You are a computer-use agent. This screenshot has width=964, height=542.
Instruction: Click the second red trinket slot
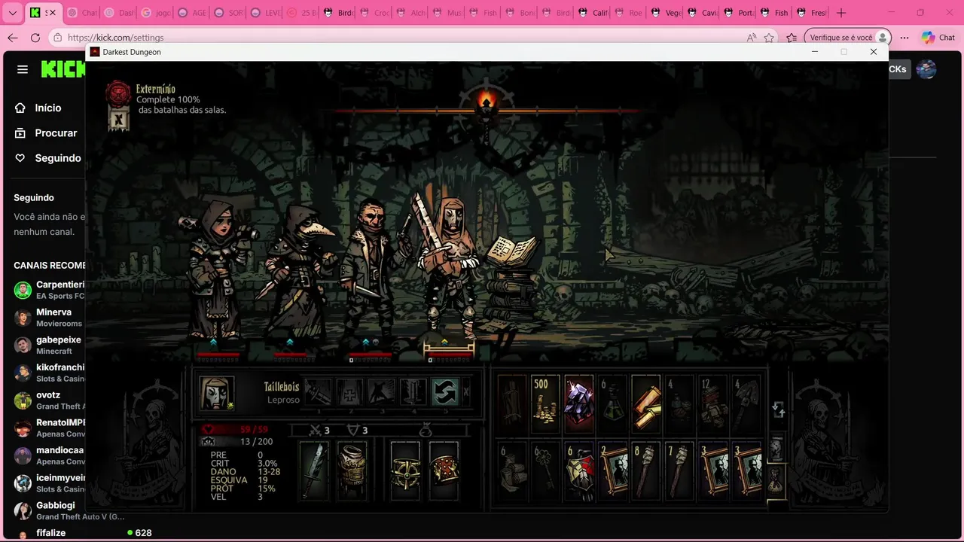click(x=444, y=471)
